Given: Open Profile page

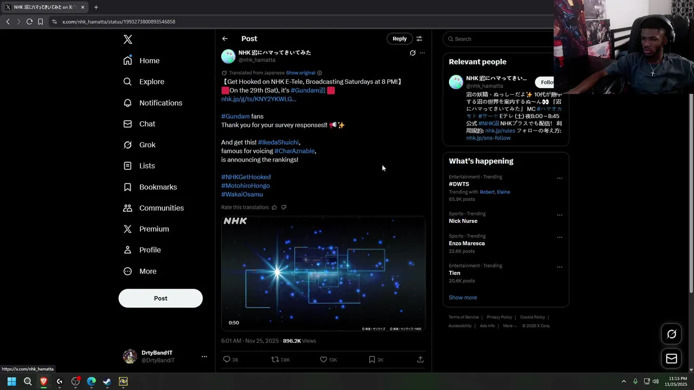Looking at the screenshot, I should pos(142,250).
